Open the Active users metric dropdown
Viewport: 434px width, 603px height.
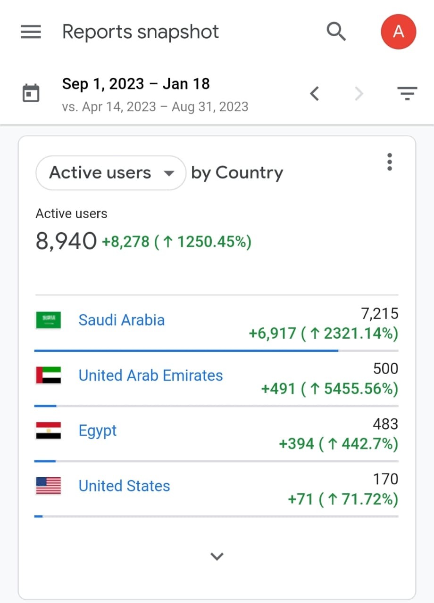pos(111,173)
